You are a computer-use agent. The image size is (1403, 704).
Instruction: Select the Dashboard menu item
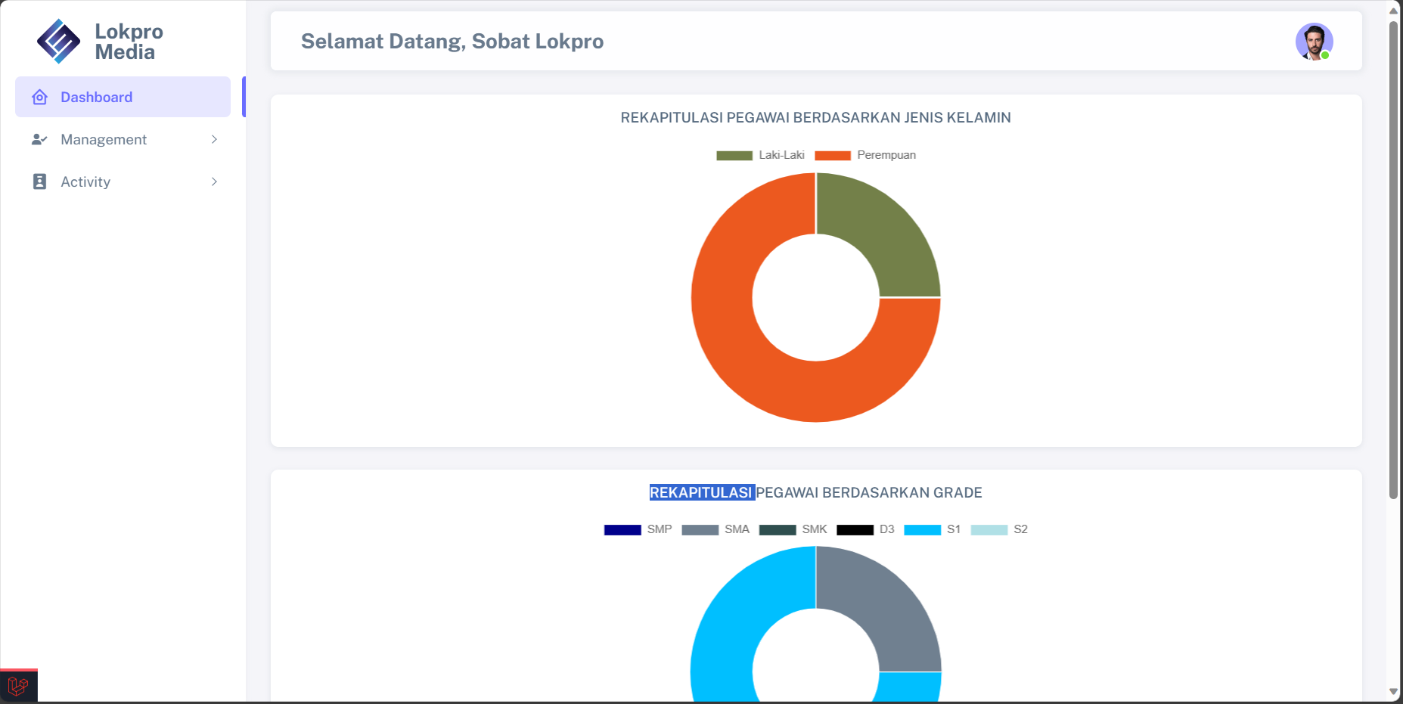tap(96, 97)
